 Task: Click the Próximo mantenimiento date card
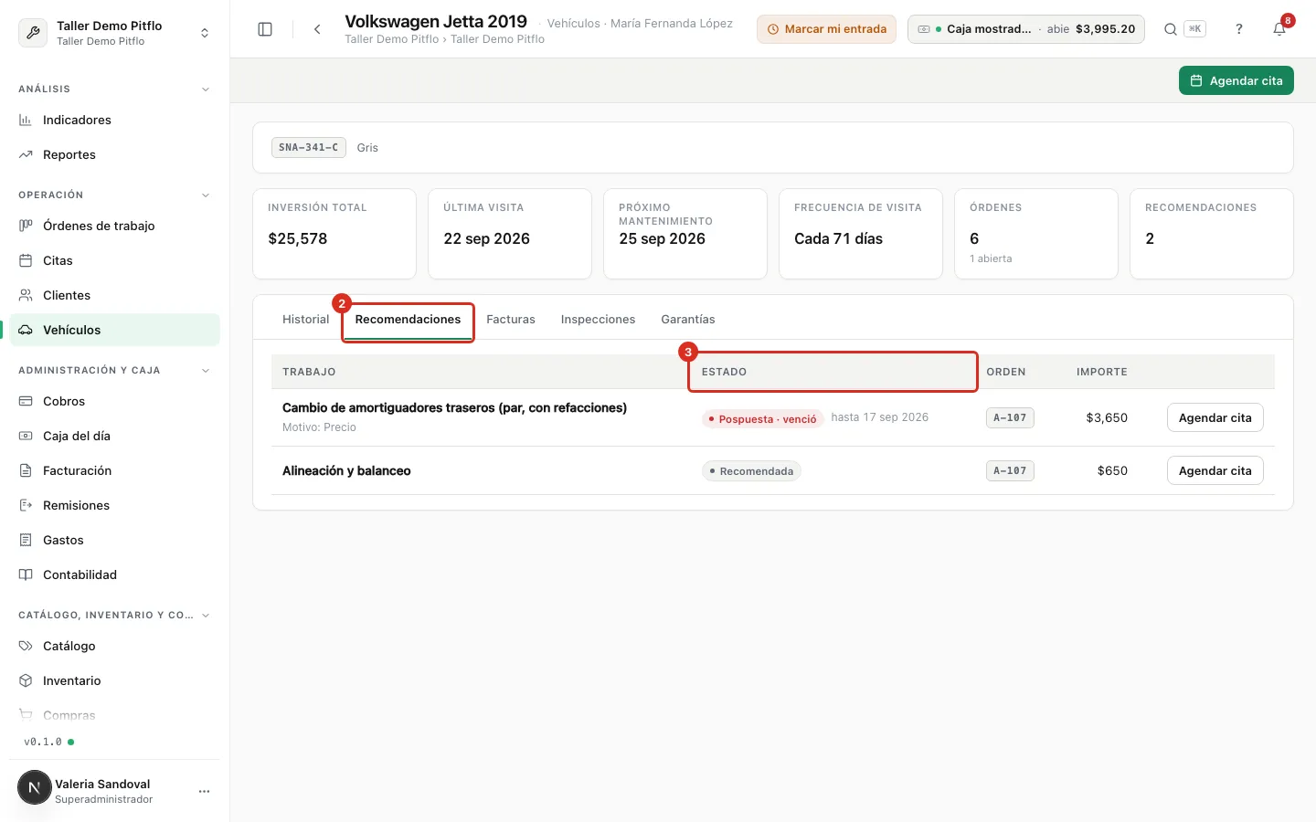[685, 234]
